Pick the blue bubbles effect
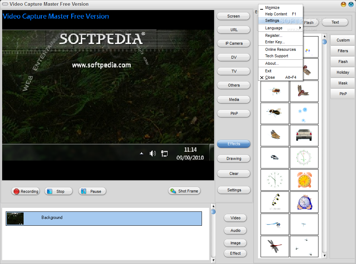Viewport: 356px width, 264px height. coord(304,113)
